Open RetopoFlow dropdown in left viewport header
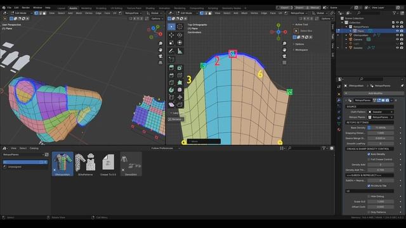Image resolution: width=406 pixels, height=228 pixels. [x=133, y=13]
